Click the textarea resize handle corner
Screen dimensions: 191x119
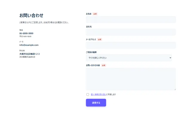pos(175,89)
